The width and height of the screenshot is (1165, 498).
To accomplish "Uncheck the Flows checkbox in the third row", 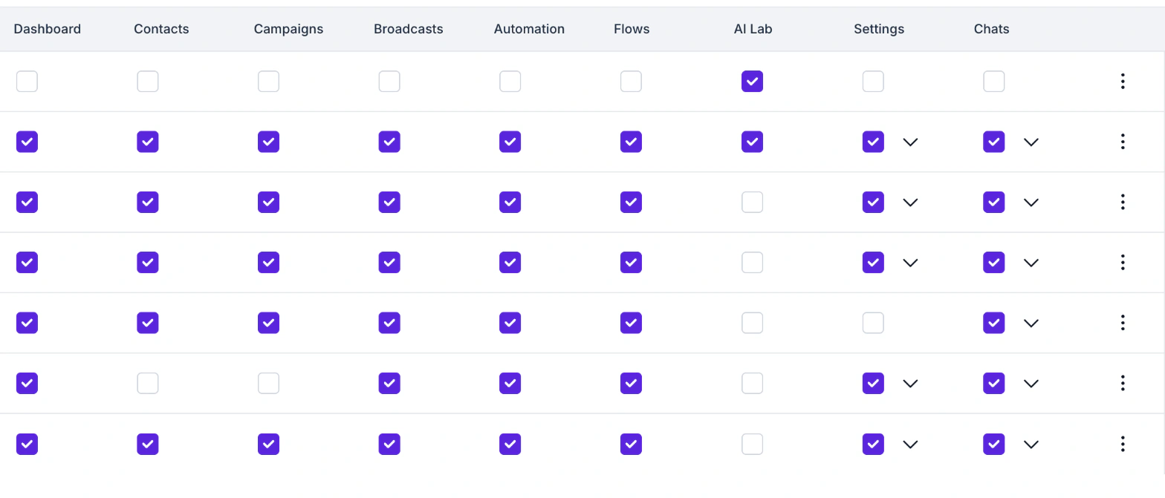I will pyautogui.click(x=631, y=202).
